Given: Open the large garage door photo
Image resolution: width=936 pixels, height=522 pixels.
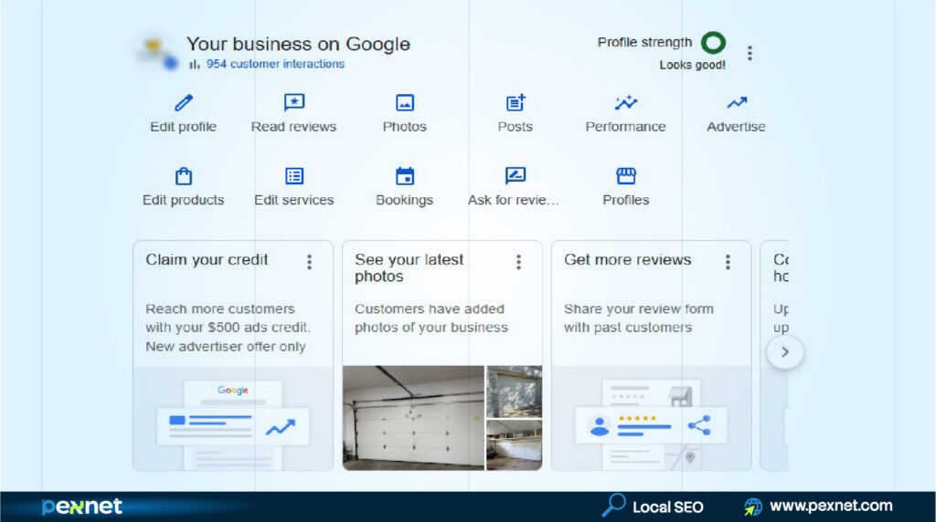Looking at the screenshot, I should click(413, 418).
